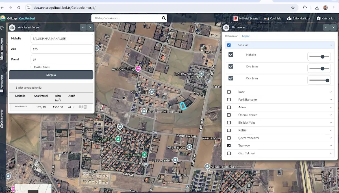Select the Katmanlar tab in layers panel
339x193 pixels.
231,36
